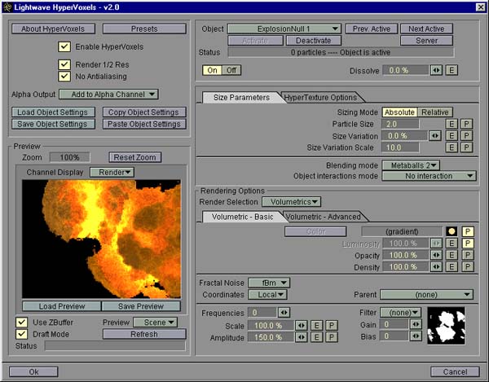Click the Size Variation Scale E button

tap(452, 147)
